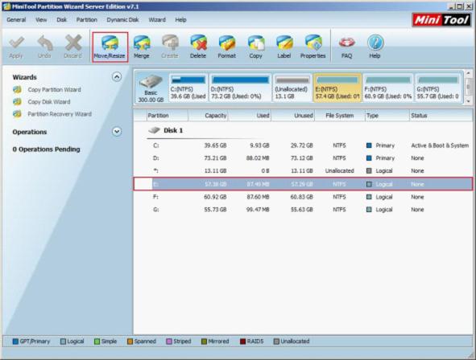Click the GPT/Primary legend swatch
The width and height of the screenshot is (476, 360).
pos(15,342)
